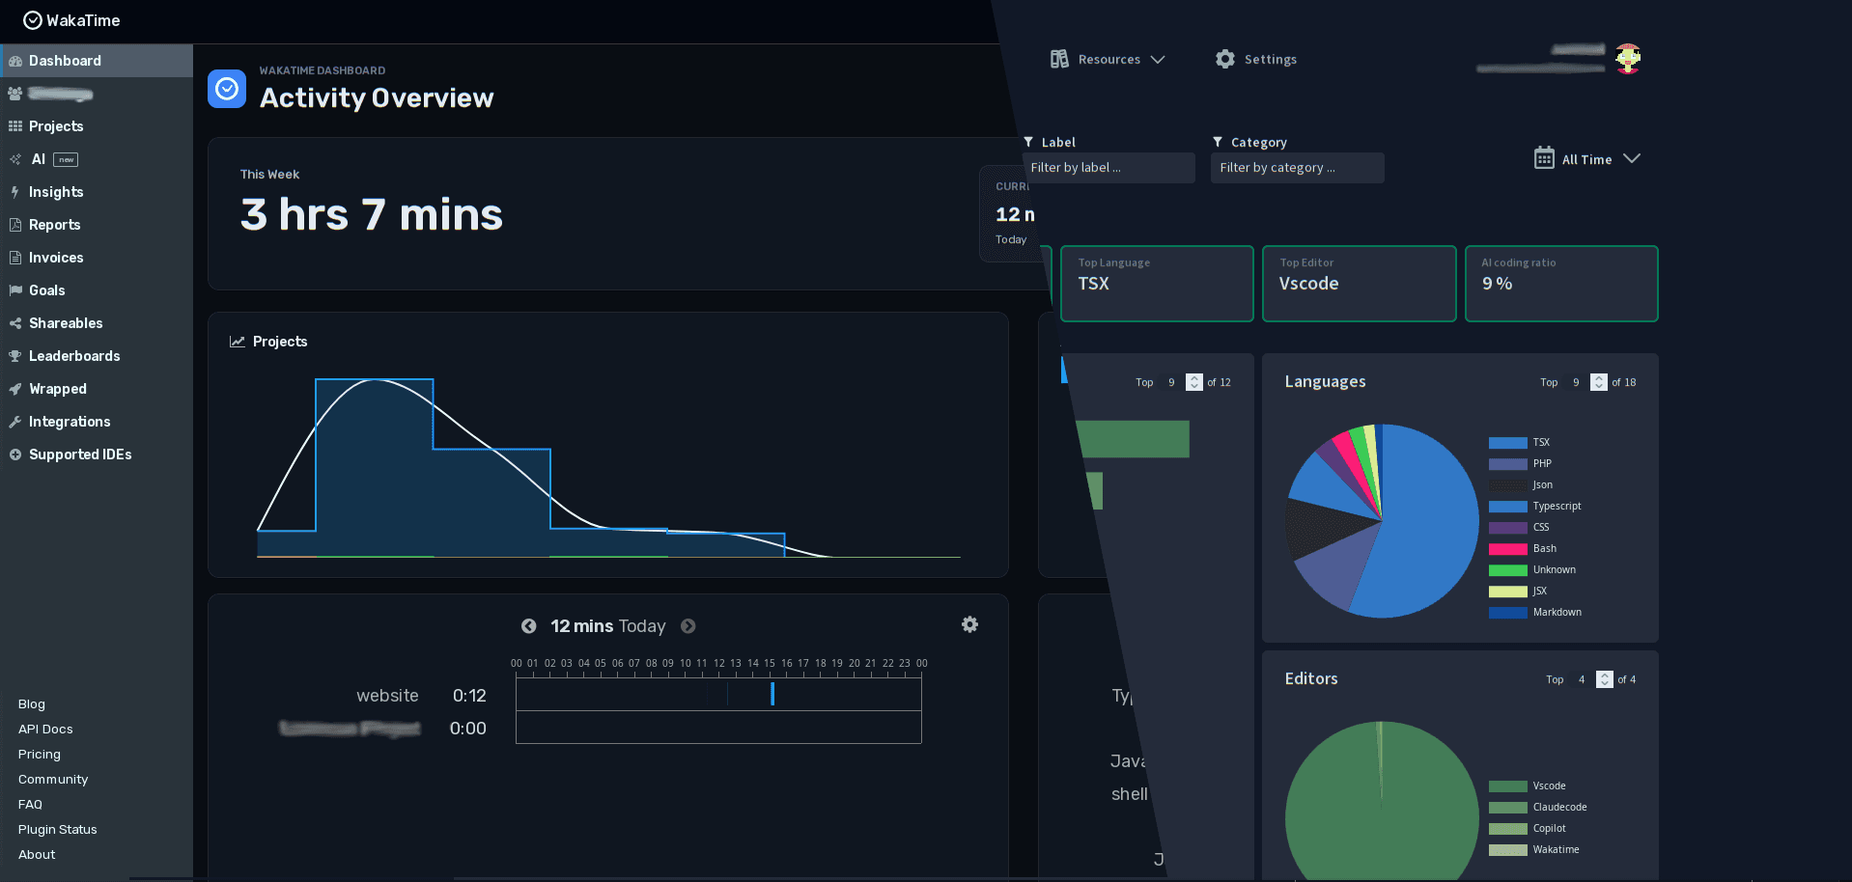1852x882 pixels.
Task: Toggle the Typescript legend entry
Action: (x=1535, y=507)
